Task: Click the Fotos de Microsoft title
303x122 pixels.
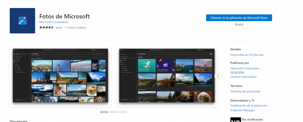Action: [65, 16]
